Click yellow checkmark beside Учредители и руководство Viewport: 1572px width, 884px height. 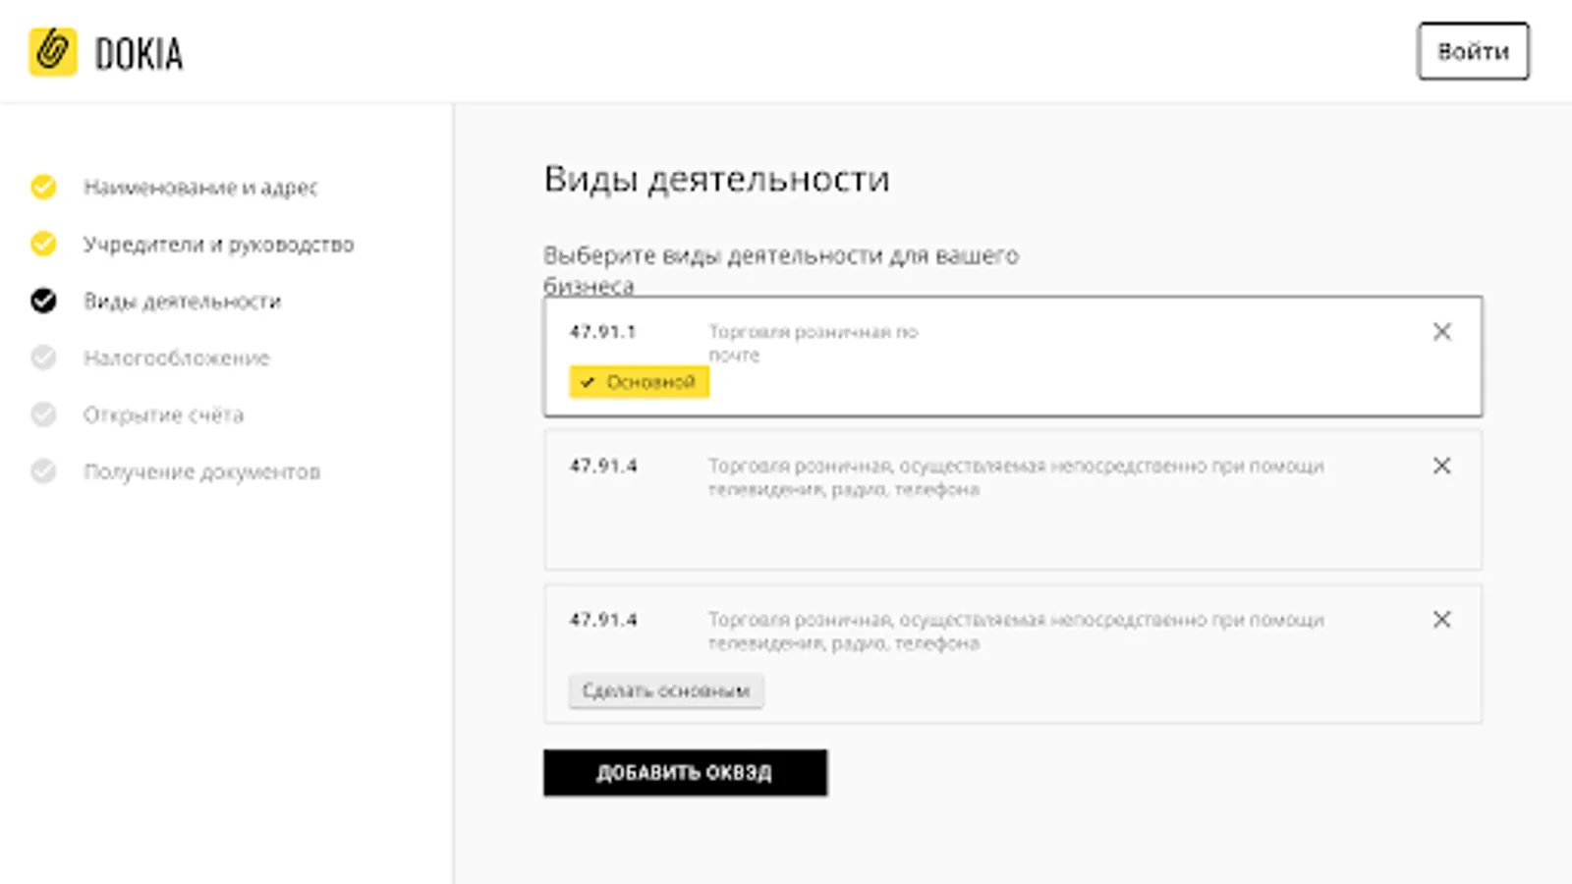(x=43, y=244)
